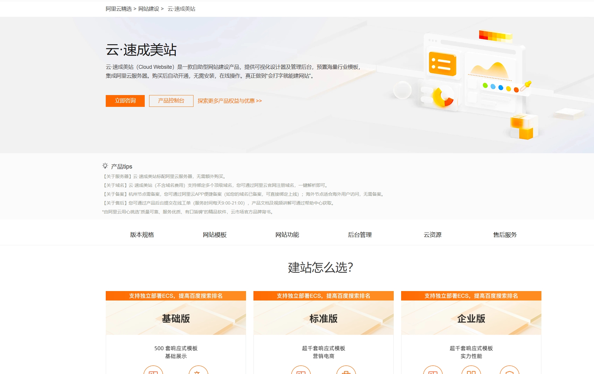Switch to the 版本规格 tab
The width and height of the screenshot is (594, 374).
point(142,235)
